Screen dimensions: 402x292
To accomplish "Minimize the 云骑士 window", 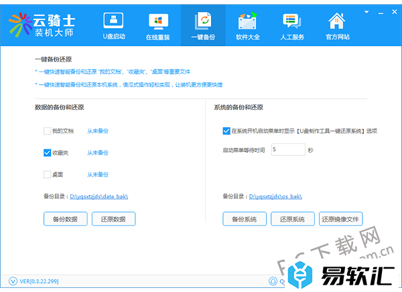I will [x=381, y=13].
